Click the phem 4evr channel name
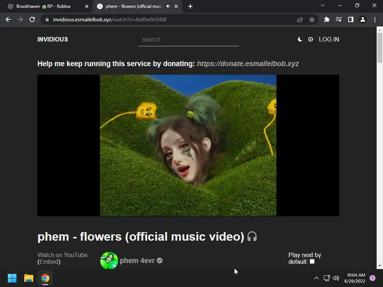Viewport: 383px width, 287px height. pyautogui.click(x=137, y=260)
